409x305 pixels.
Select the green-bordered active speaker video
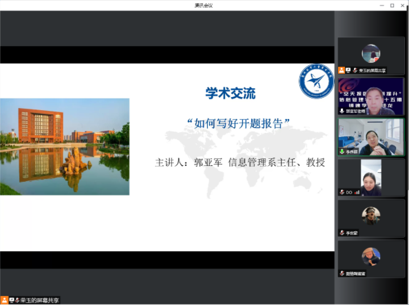(371, 136)
